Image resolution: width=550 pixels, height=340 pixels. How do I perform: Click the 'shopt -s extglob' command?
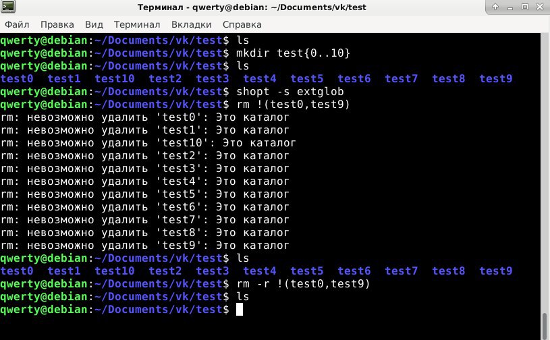coord(290,92)
